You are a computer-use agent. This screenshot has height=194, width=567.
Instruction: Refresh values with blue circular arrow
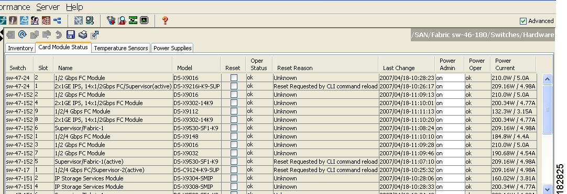(23, 35)
